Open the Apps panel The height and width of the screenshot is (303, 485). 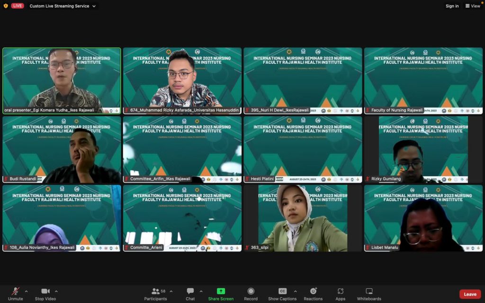coord(340,291)
